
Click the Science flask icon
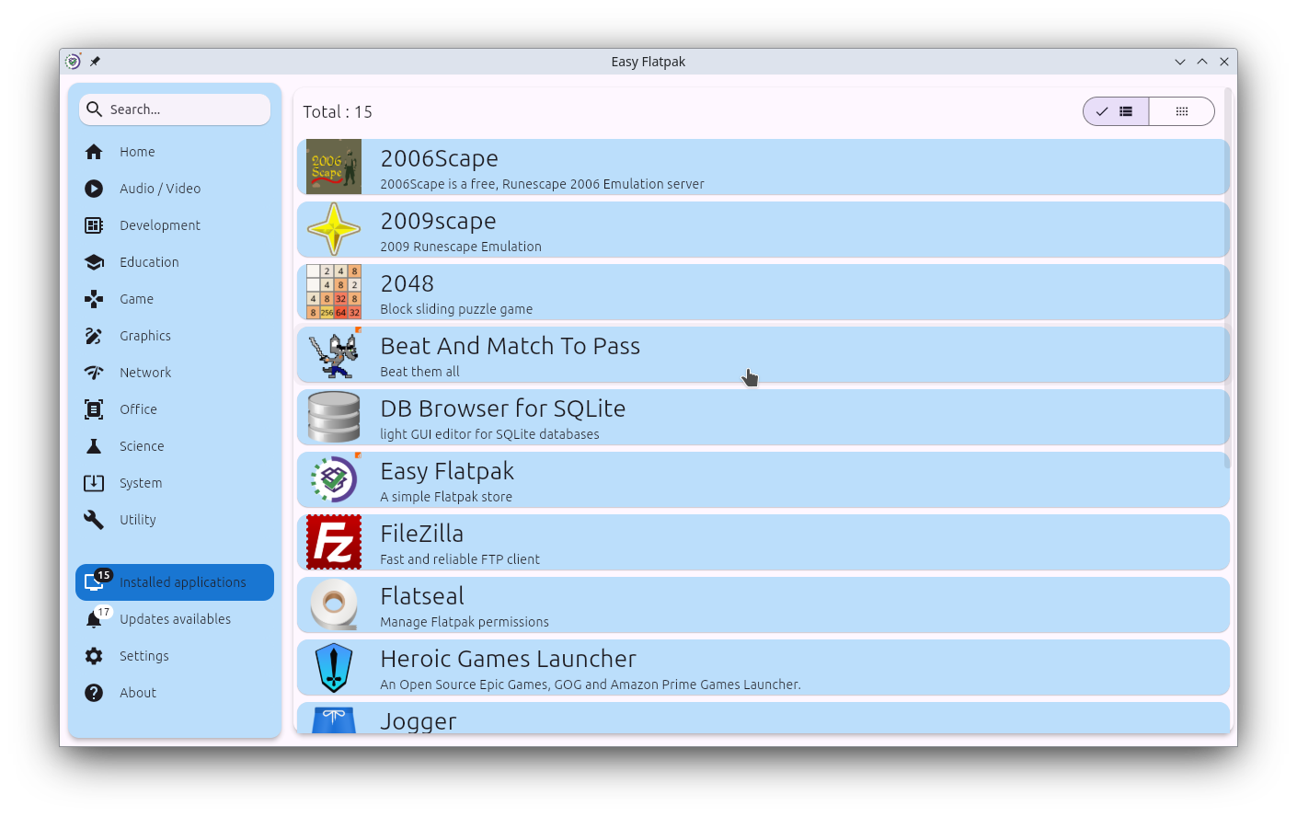point(94,446)
